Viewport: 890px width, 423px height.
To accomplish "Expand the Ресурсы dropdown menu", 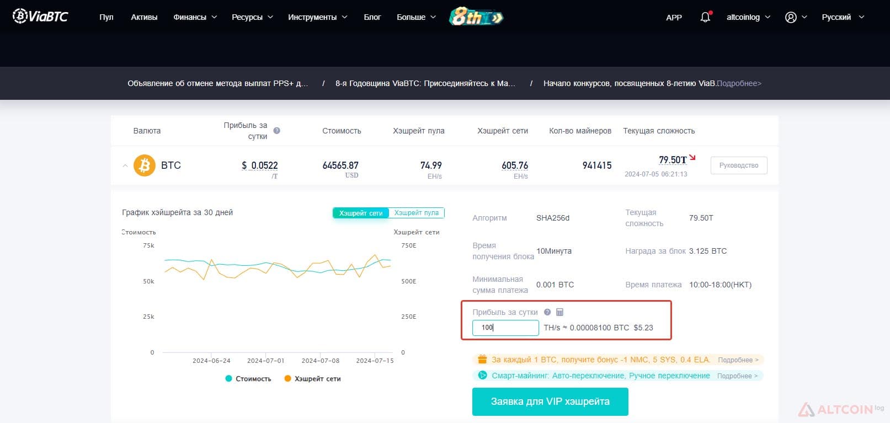I will (x=253, y=17).
